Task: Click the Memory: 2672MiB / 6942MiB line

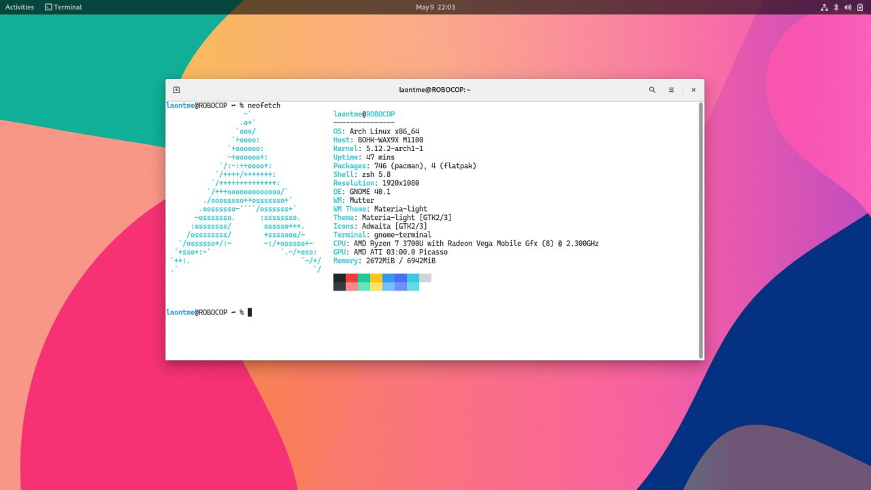Action: (384, 261)
